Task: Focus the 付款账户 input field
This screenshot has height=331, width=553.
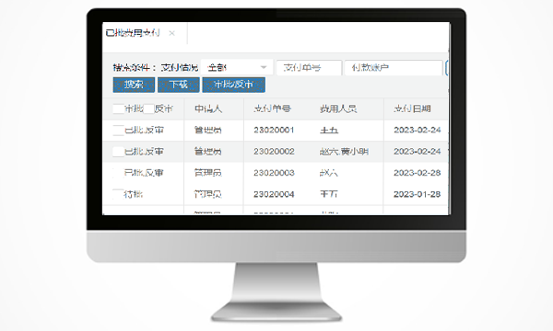Action: tap(394, 67)
